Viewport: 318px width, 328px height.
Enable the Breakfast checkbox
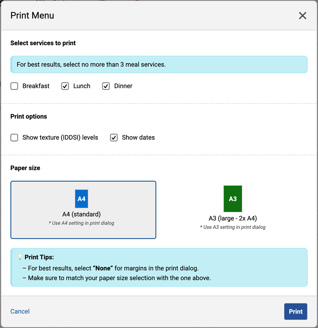tap(14, 86)
